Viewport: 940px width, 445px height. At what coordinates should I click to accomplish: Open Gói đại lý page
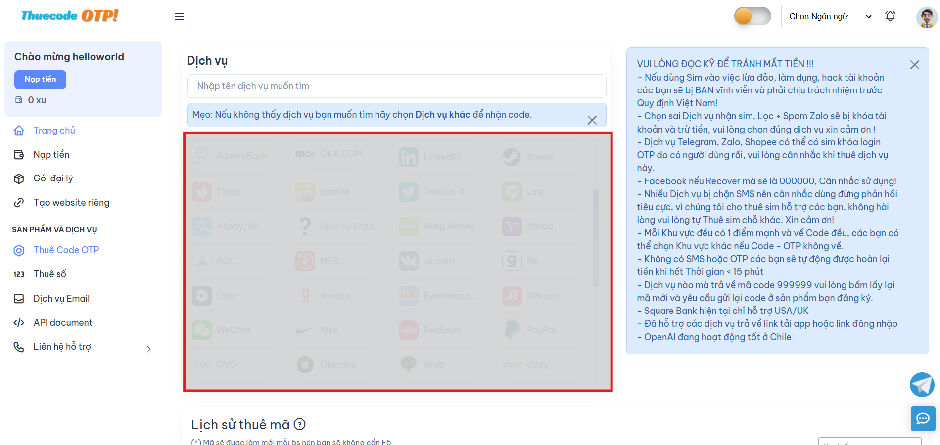pyautogui.click(x=53, y=178)
